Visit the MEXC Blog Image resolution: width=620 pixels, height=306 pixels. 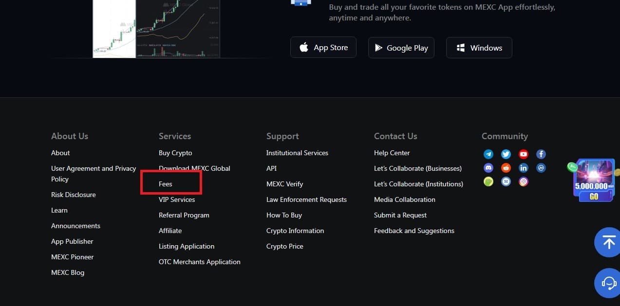tap(68, 272)
